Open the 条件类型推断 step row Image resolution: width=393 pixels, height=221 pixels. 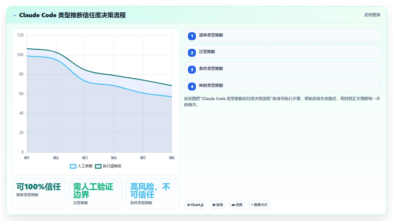point(282,68)
